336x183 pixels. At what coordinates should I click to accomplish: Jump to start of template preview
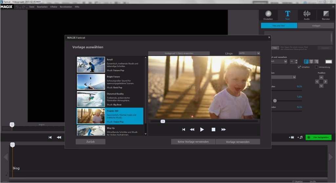pyautogui.click(x=184, y=130)
